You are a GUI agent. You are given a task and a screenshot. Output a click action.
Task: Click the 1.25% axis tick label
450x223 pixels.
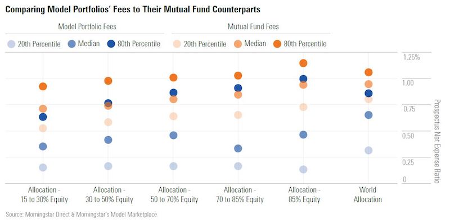412,58
